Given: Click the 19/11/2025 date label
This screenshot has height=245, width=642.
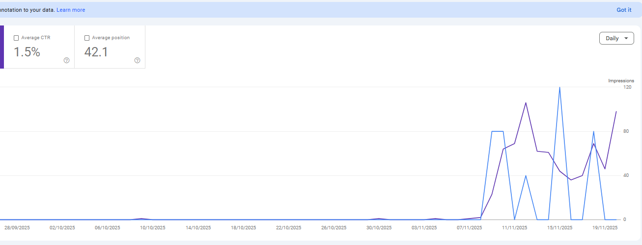Looking at the screenshot, I should pyautogui.click(x=605, y=228).
